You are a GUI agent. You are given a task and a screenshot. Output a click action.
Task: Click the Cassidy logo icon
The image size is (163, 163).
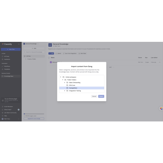(x=2, y=44)
